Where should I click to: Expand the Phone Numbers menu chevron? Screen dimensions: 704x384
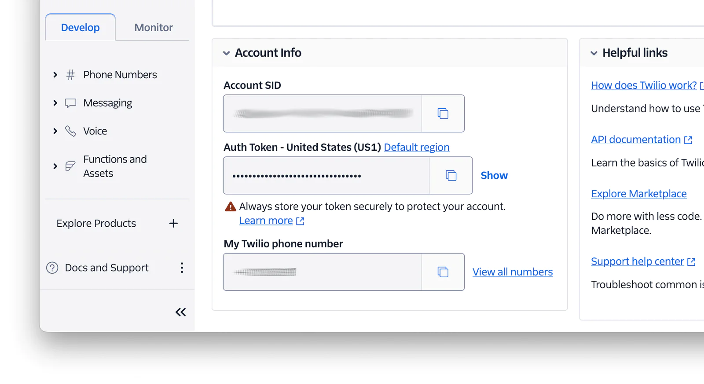[55, 75]
